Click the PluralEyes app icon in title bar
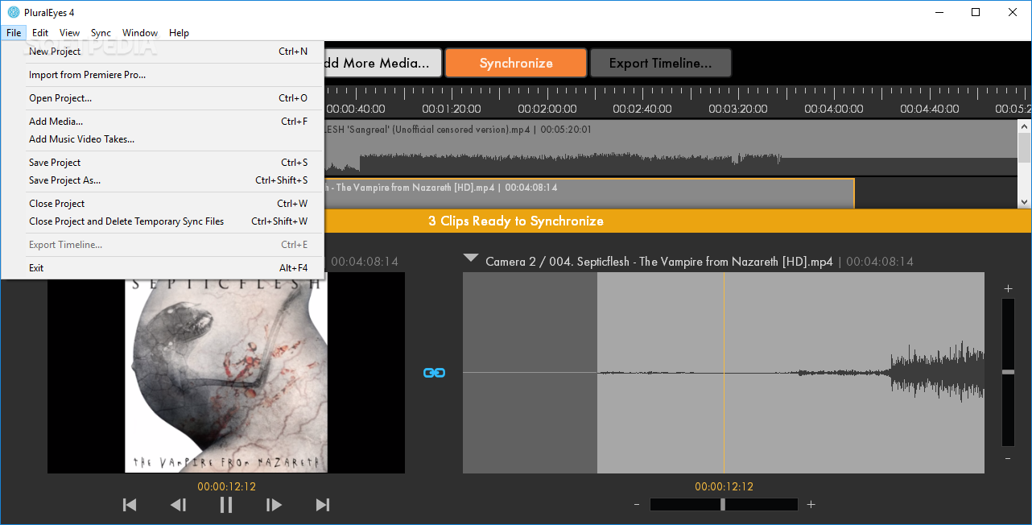Viewport: 1032px width, 525px height. tap(14, 12)
